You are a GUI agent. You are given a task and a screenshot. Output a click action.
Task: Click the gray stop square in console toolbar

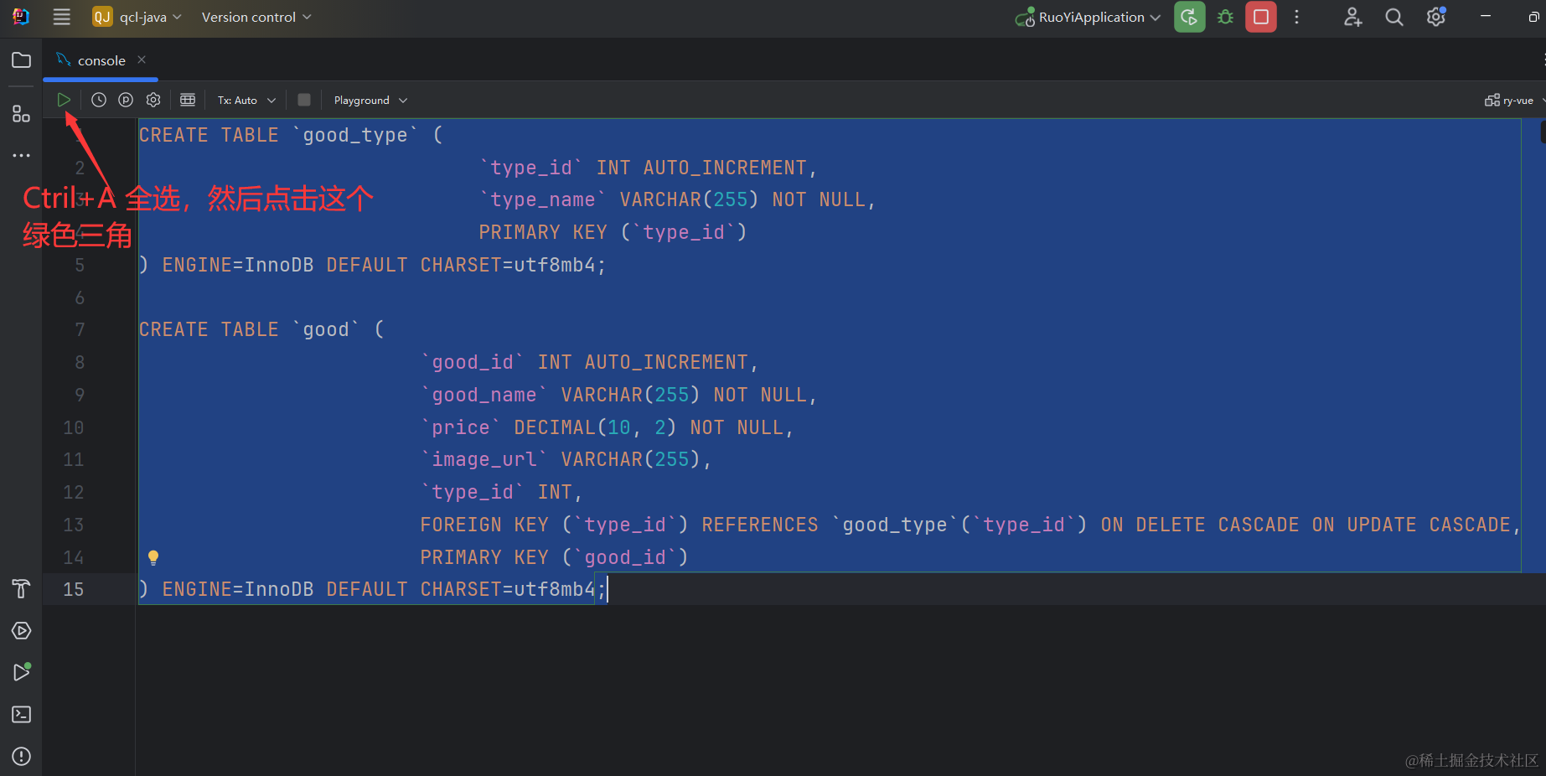coord(304,100)
